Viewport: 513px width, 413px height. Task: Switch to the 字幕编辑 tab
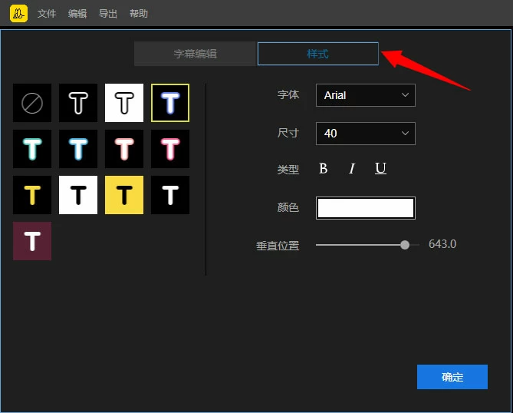[195, 54]
